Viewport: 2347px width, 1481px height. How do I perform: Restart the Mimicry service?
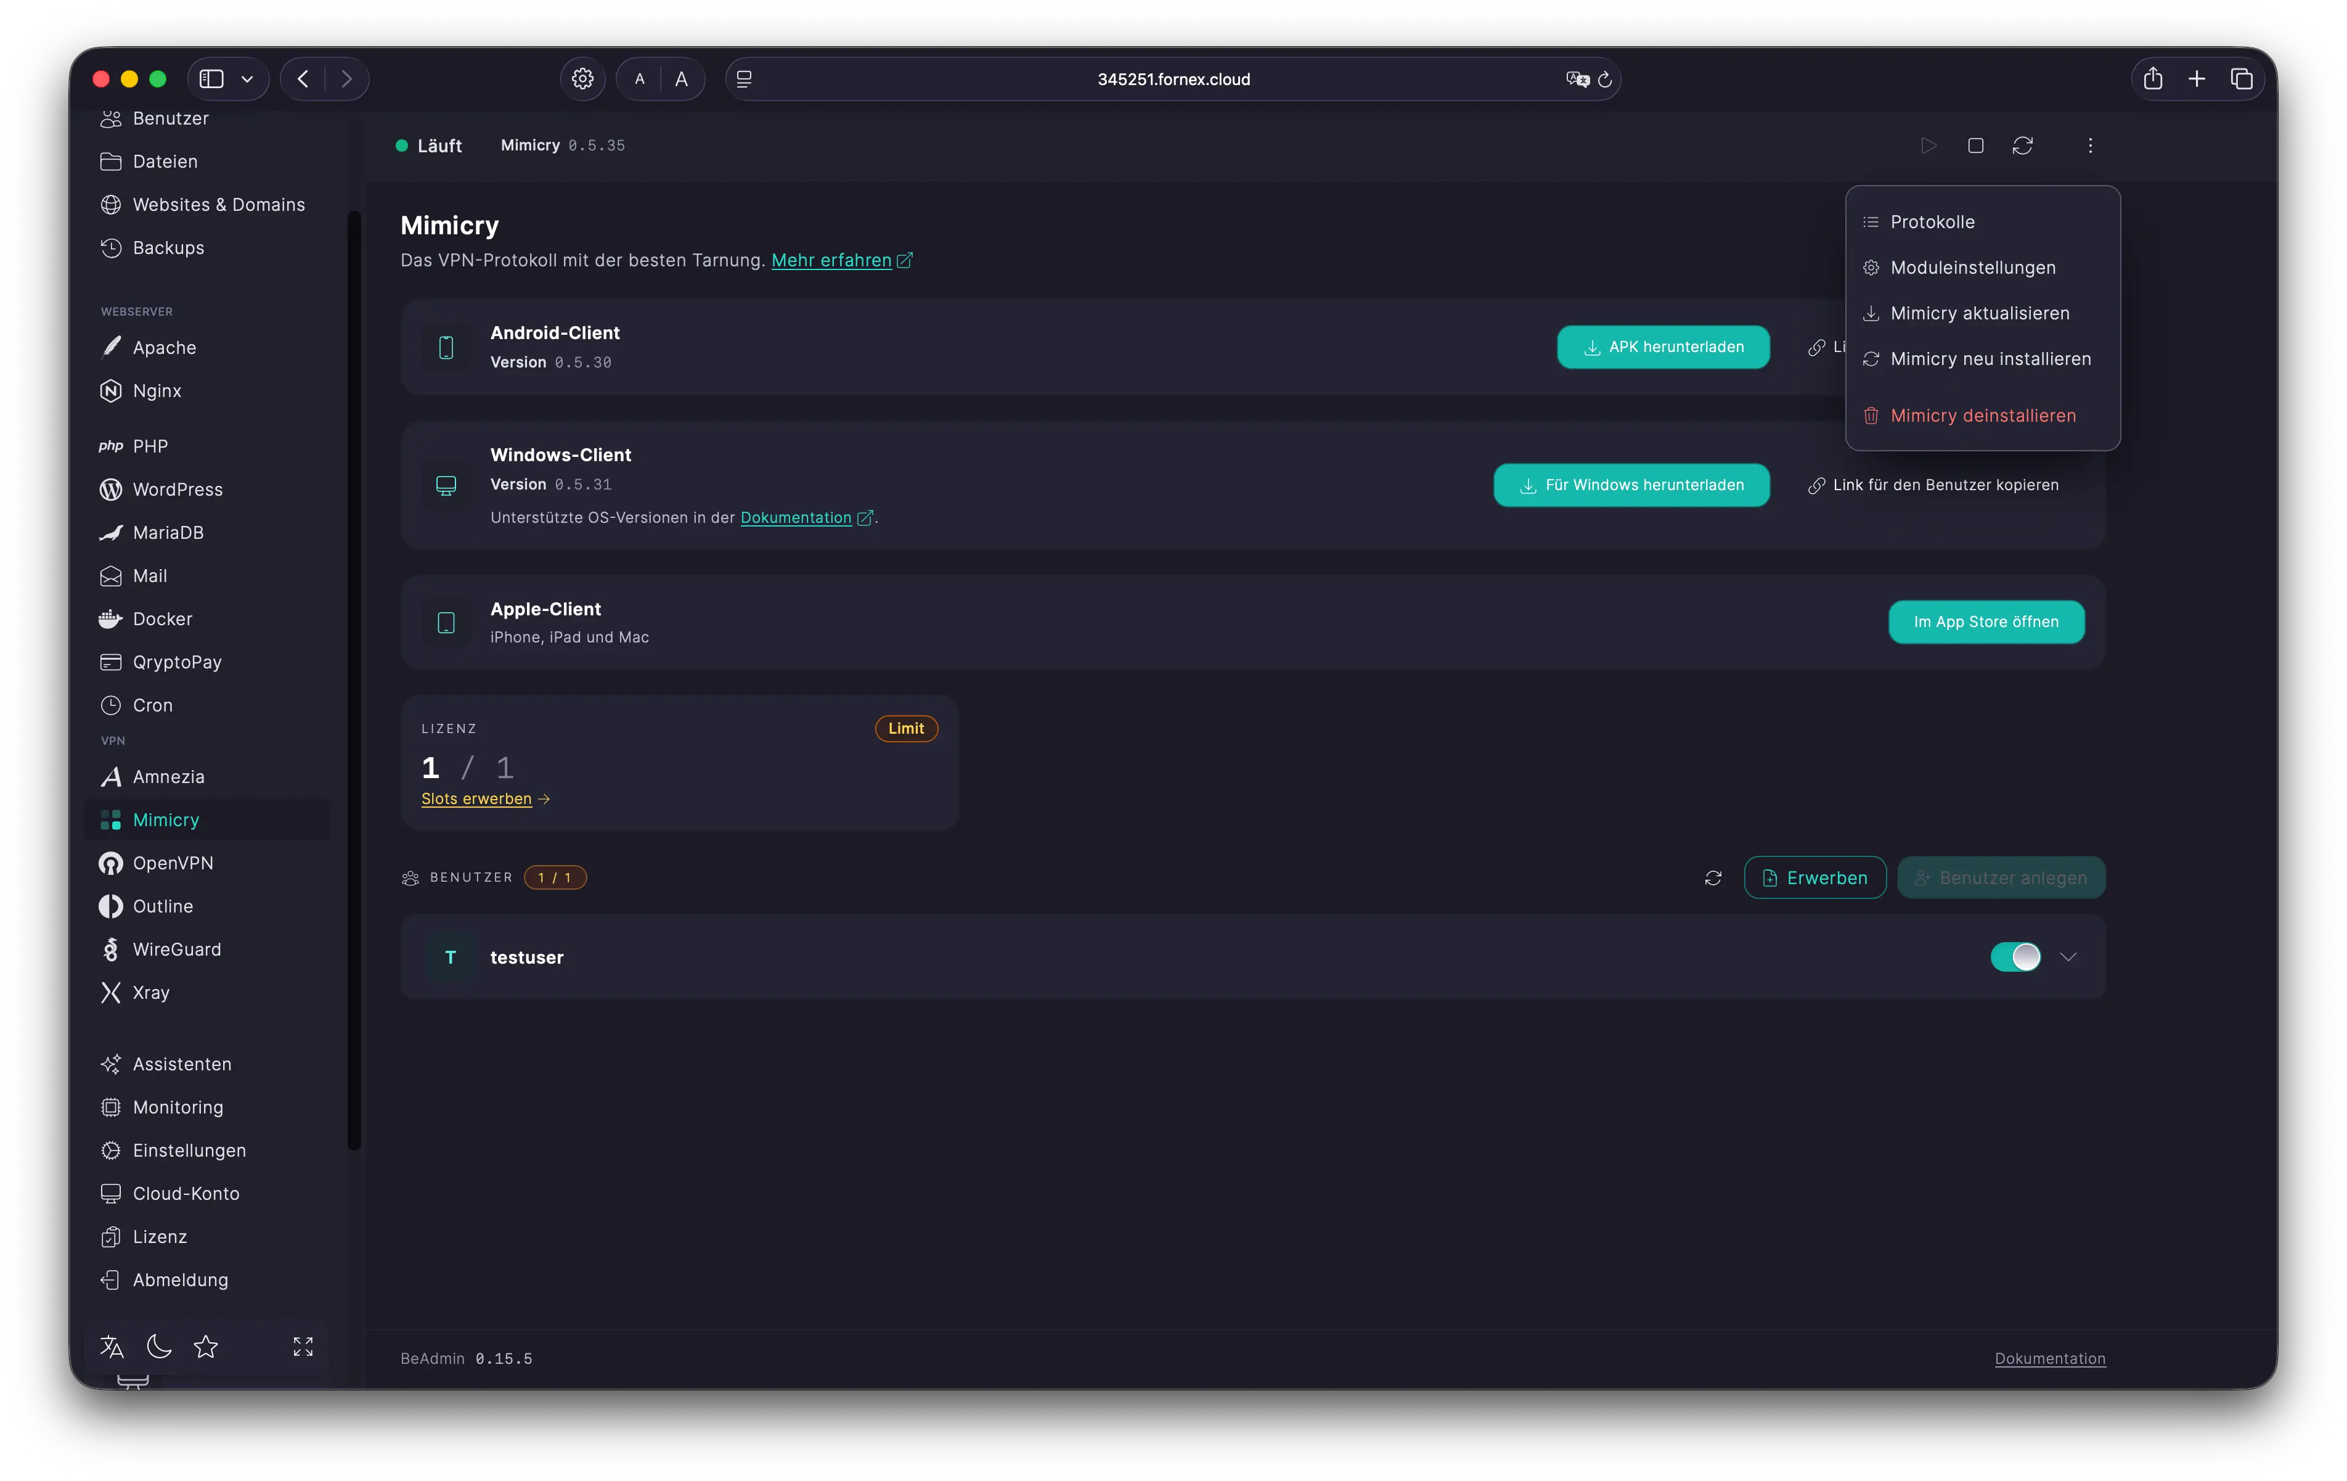click(x=2022, y=146)
